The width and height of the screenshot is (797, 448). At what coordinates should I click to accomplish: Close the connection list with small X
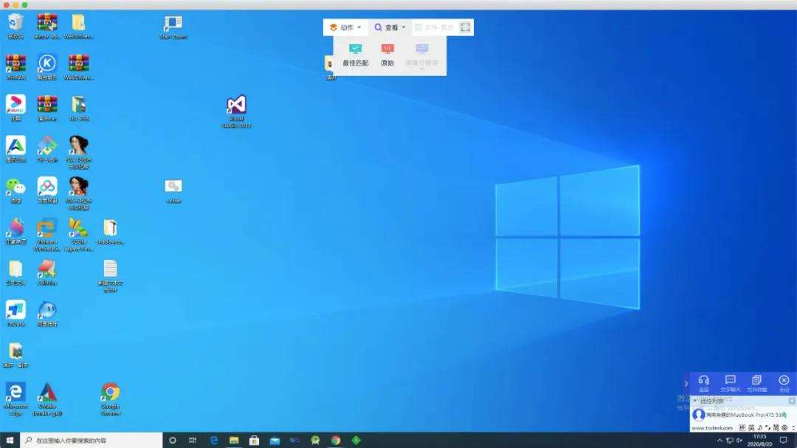coord(792,401)
